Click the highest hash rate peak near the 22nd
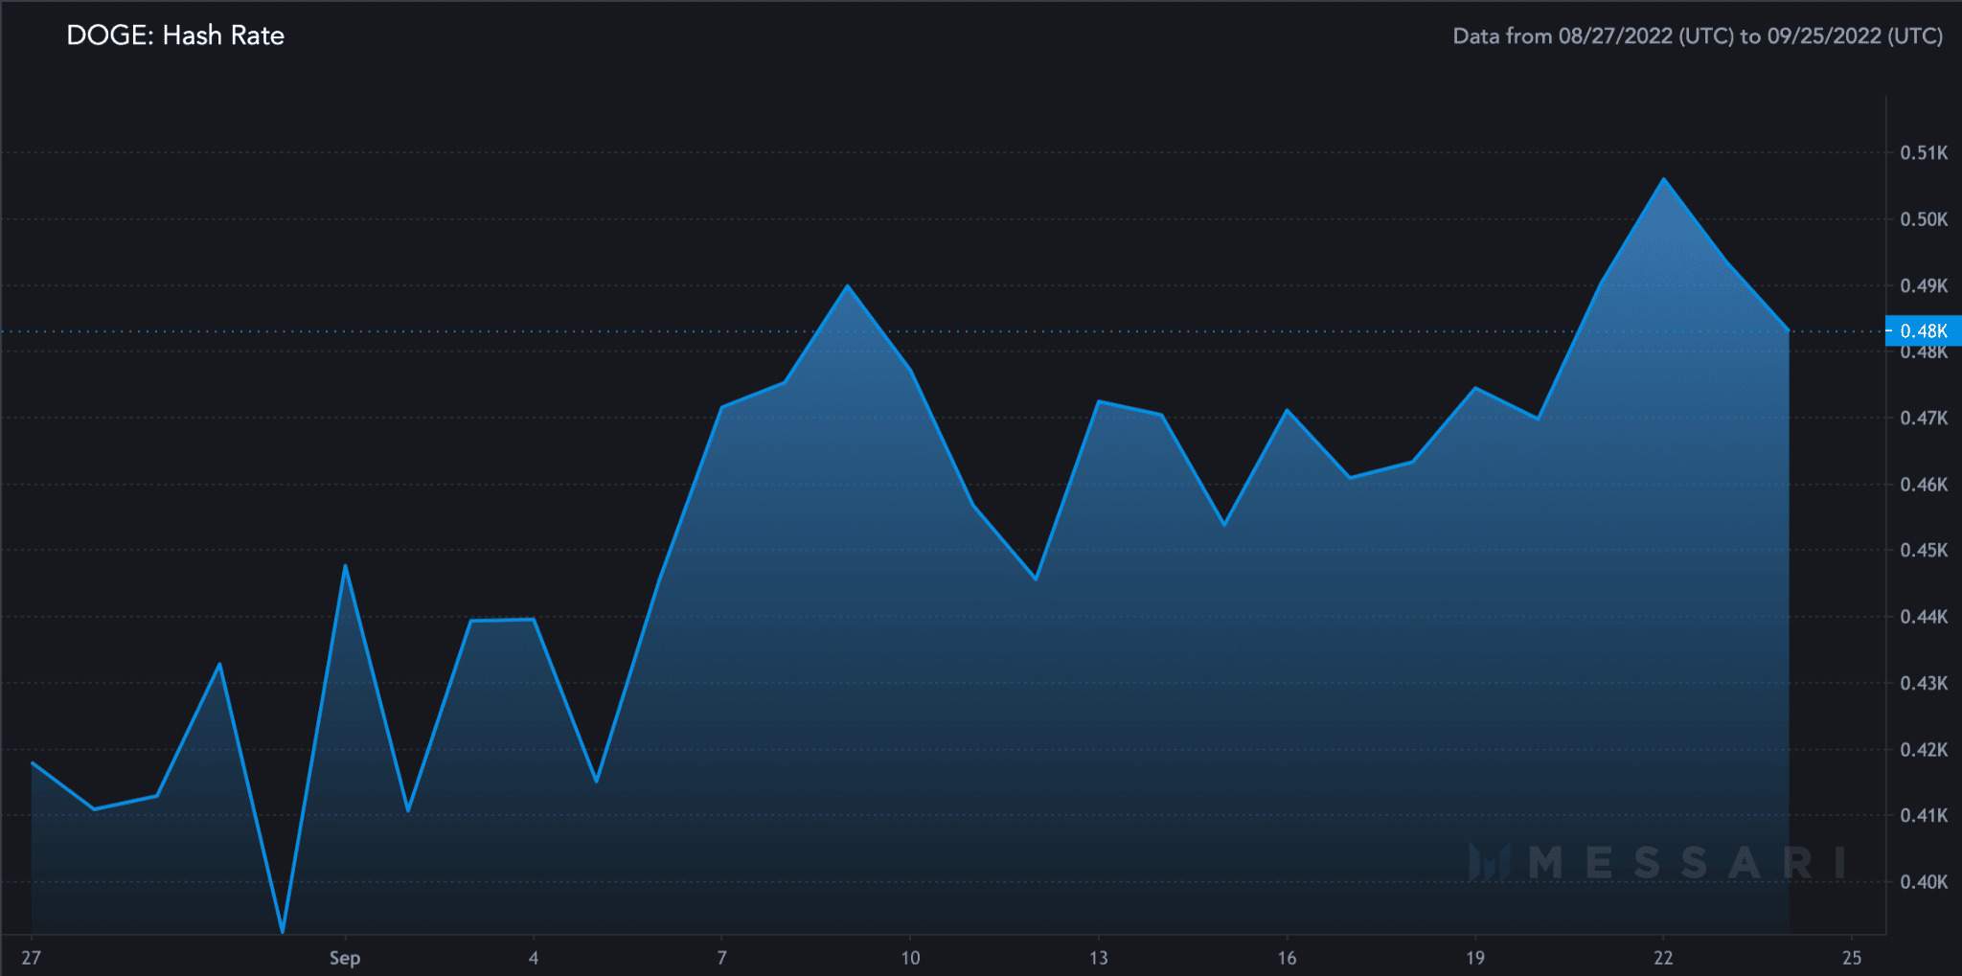Screen dimensions: 1962x976 1664,179
